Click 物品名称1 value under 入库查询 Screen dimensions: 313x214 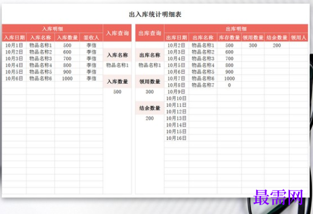point(117,65)
